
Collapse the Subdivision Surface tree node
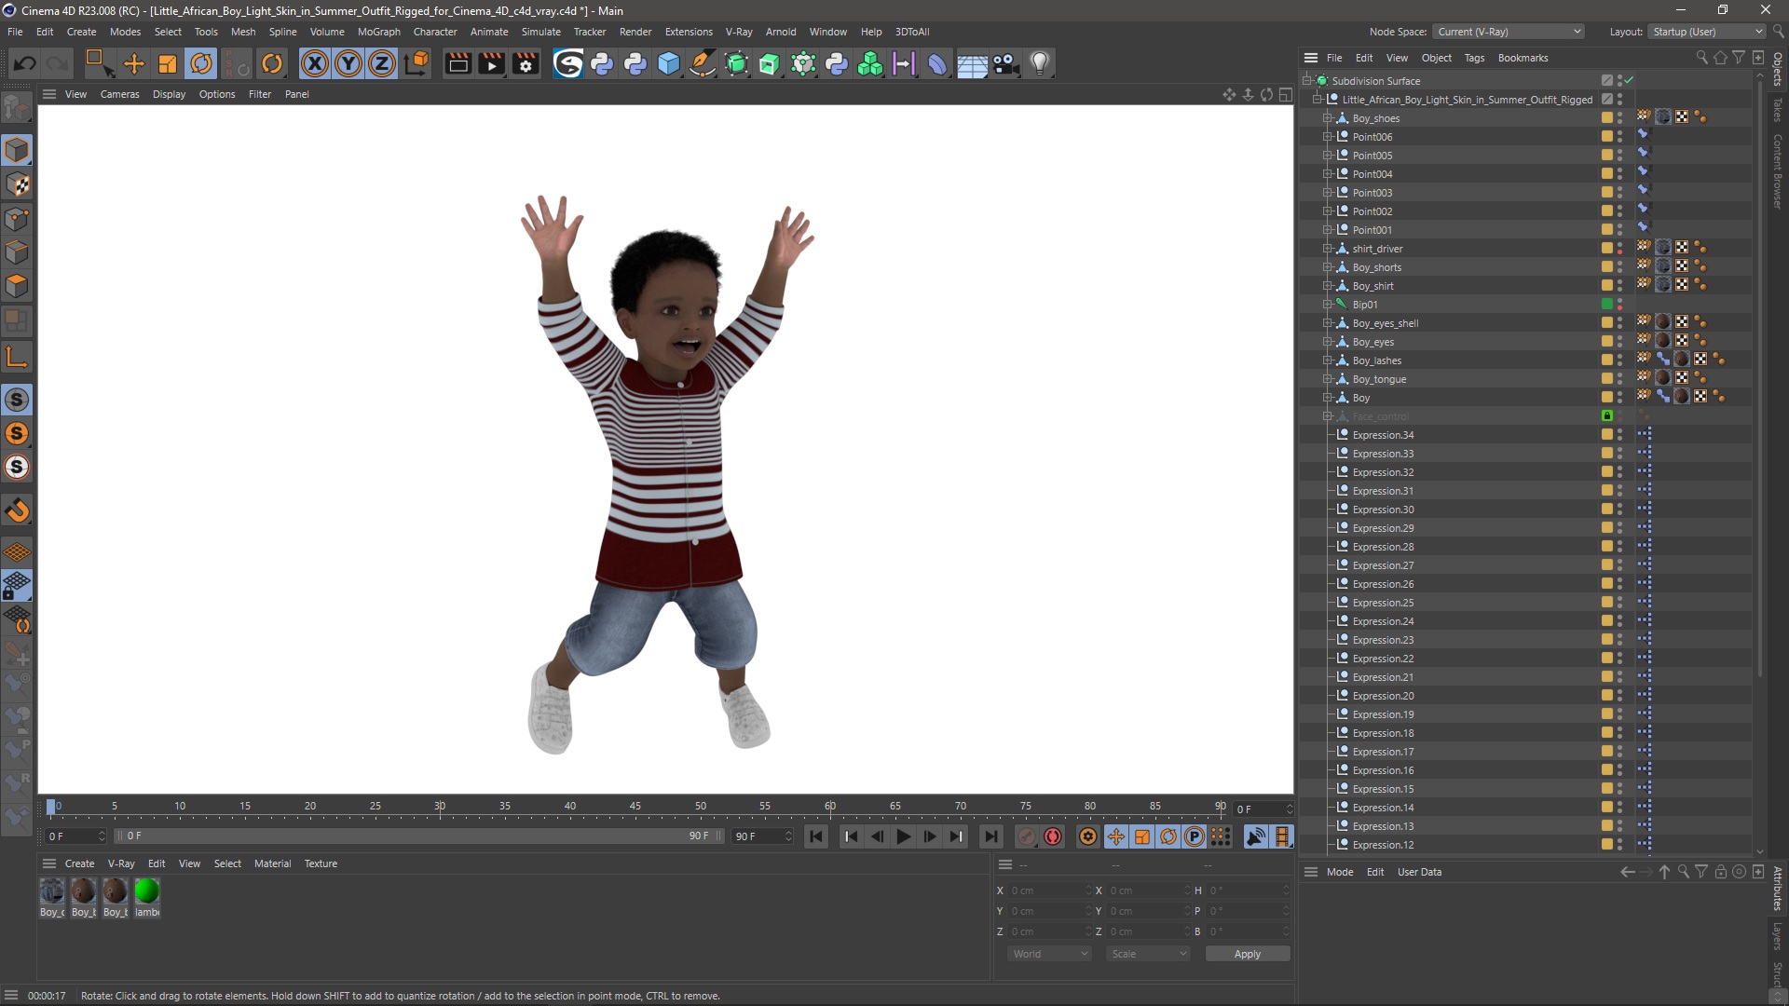pyautogui.click(x=1307, y=81)
